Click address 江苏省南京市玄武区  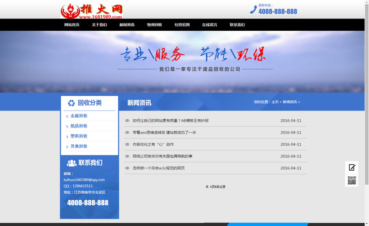coord(89,192)
